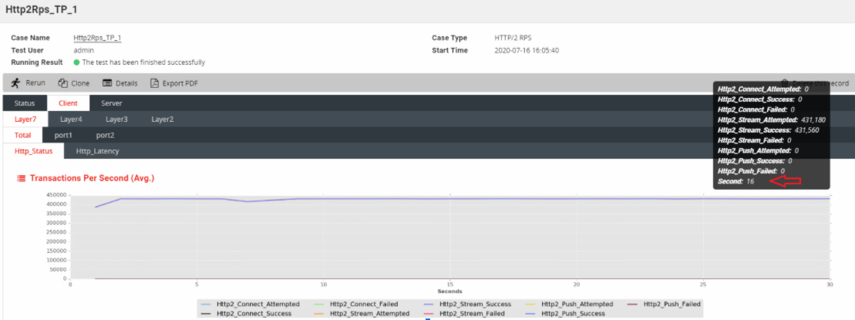The height and width of the screenshot is (320, 855).
Task: Open the Http2Rps_TP_1 case name link
Action: 97,38
